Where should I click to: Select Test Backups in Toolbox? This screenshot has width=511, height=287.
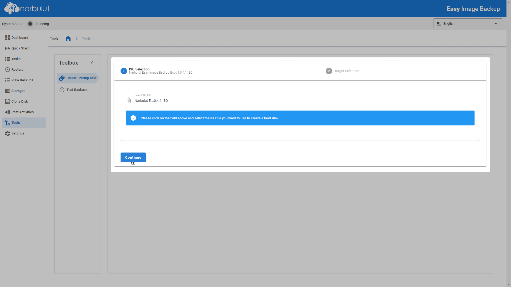coord(78,90)
